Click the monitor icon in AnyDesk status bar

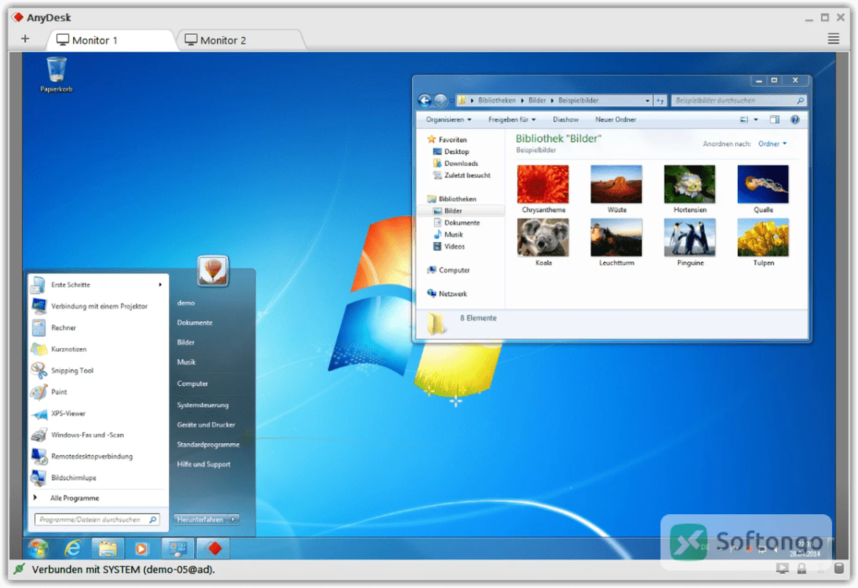point(782,568)
